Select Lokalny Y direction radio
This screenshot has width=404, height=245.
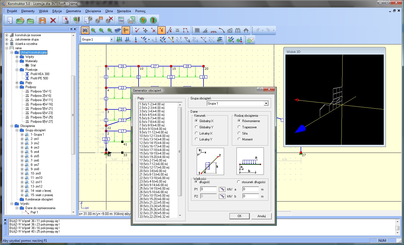click(x=196, y=139)
